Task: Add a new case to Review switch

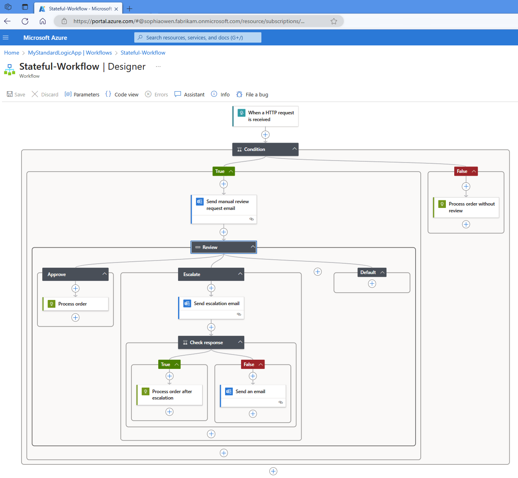Action: click(318, 272)
